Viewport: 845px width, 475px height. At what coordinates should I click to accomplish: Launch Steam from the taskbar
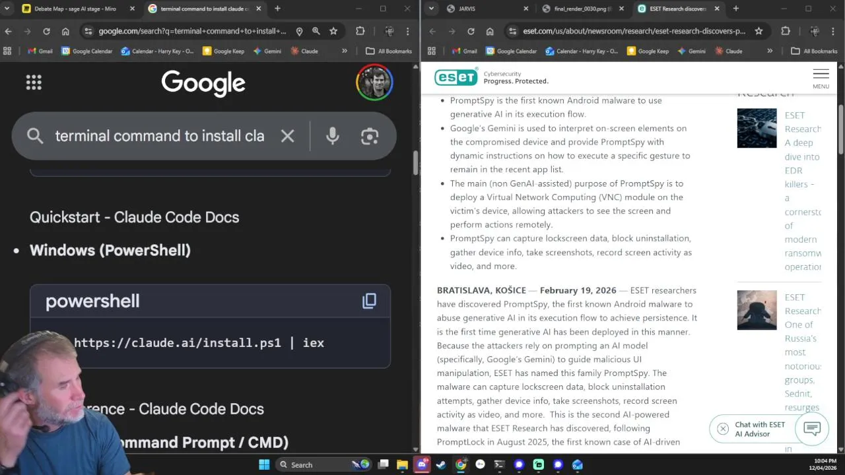pyautogui.click(x=441, y=464)
